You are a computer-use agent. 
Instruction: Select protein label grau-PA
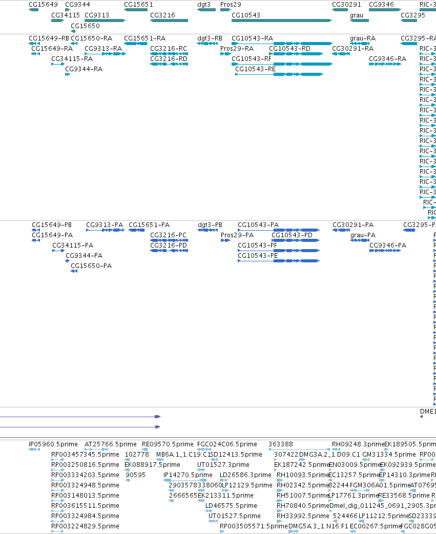(363, 235)
